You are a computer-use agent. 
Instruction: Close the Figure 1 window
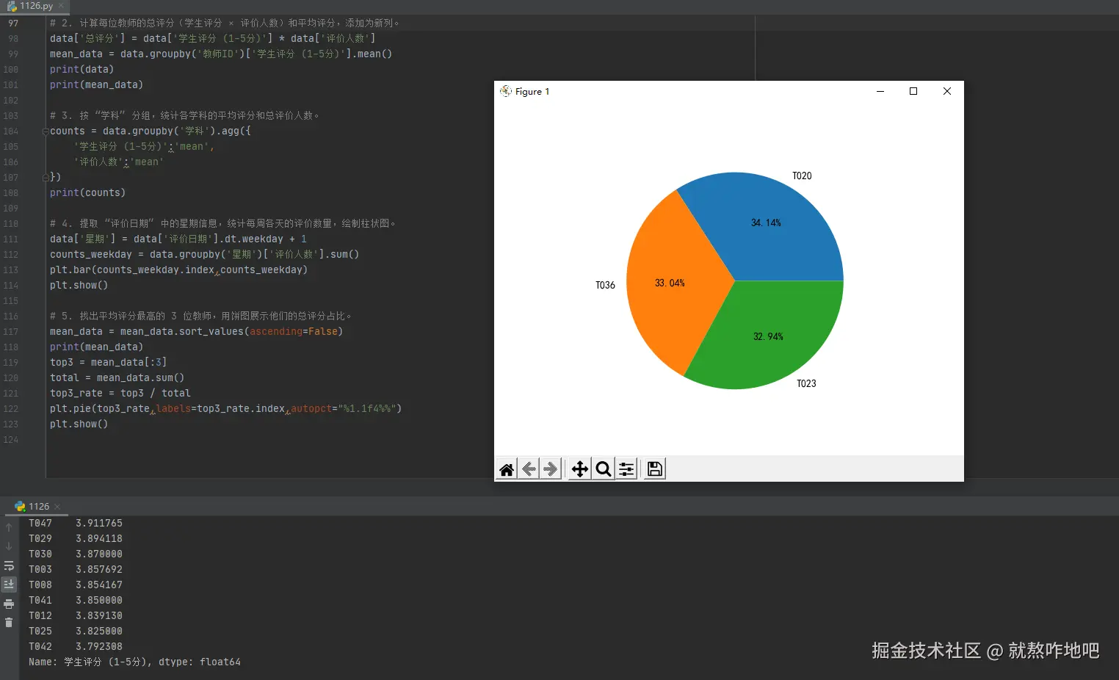[x=947, y=91]
